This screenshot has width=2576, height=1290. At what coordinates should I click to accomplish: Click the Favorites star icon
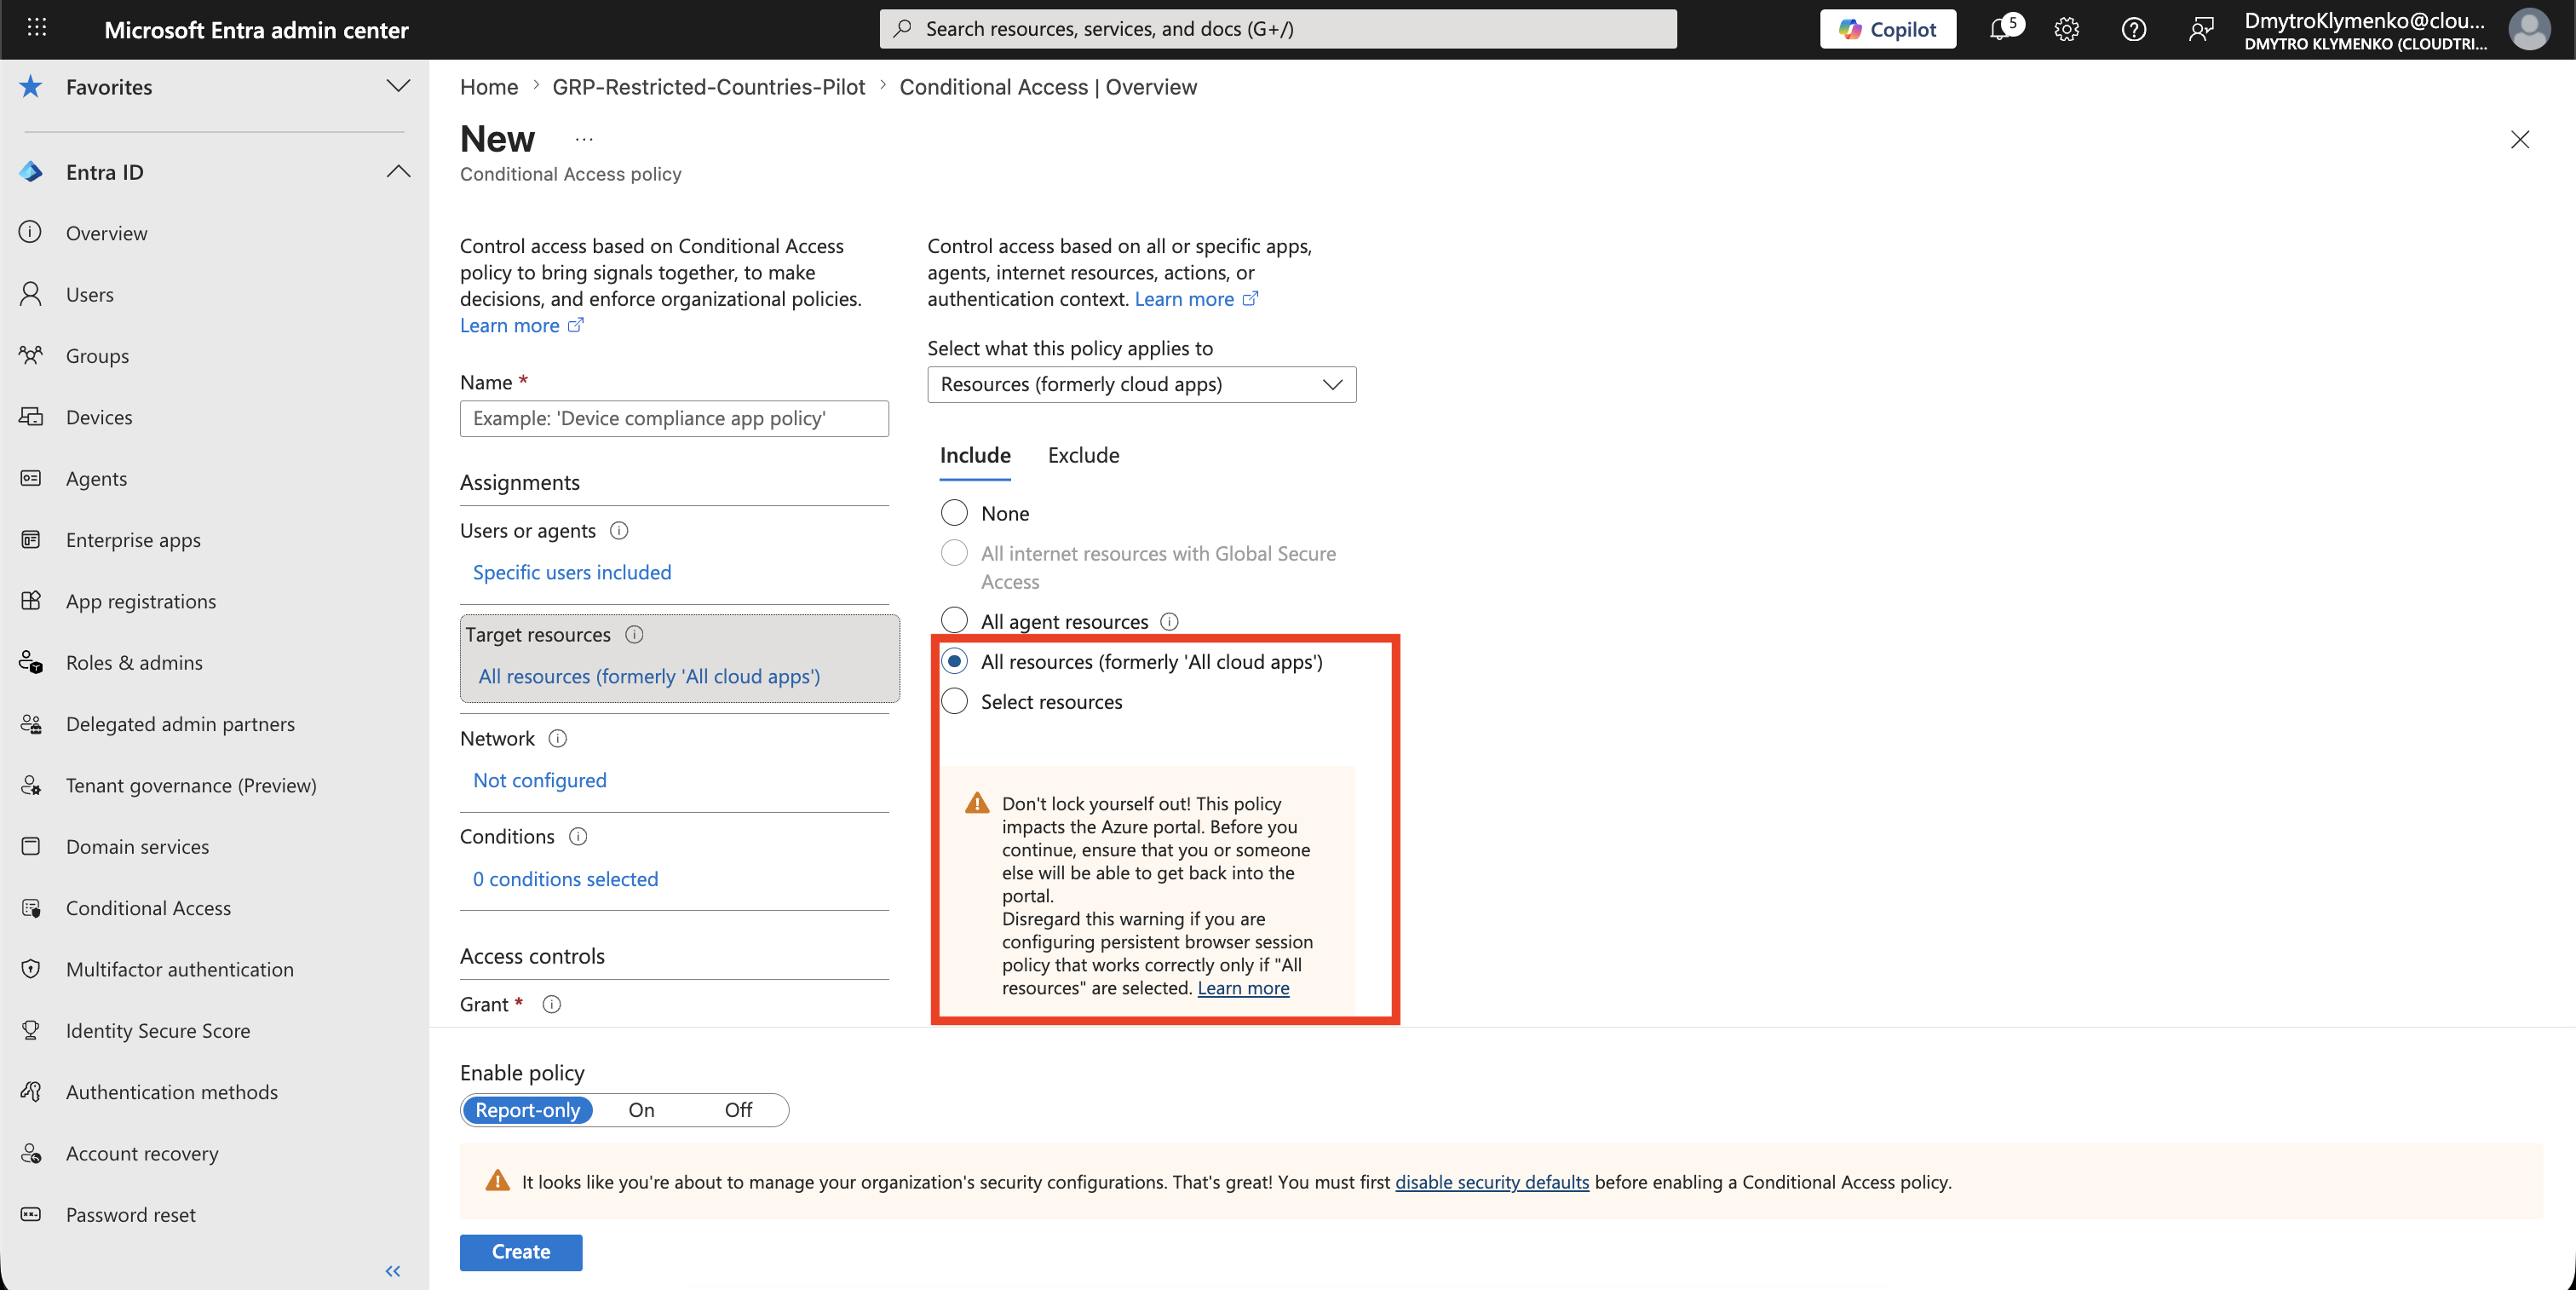pyautogui.click(x=31, y=87)
